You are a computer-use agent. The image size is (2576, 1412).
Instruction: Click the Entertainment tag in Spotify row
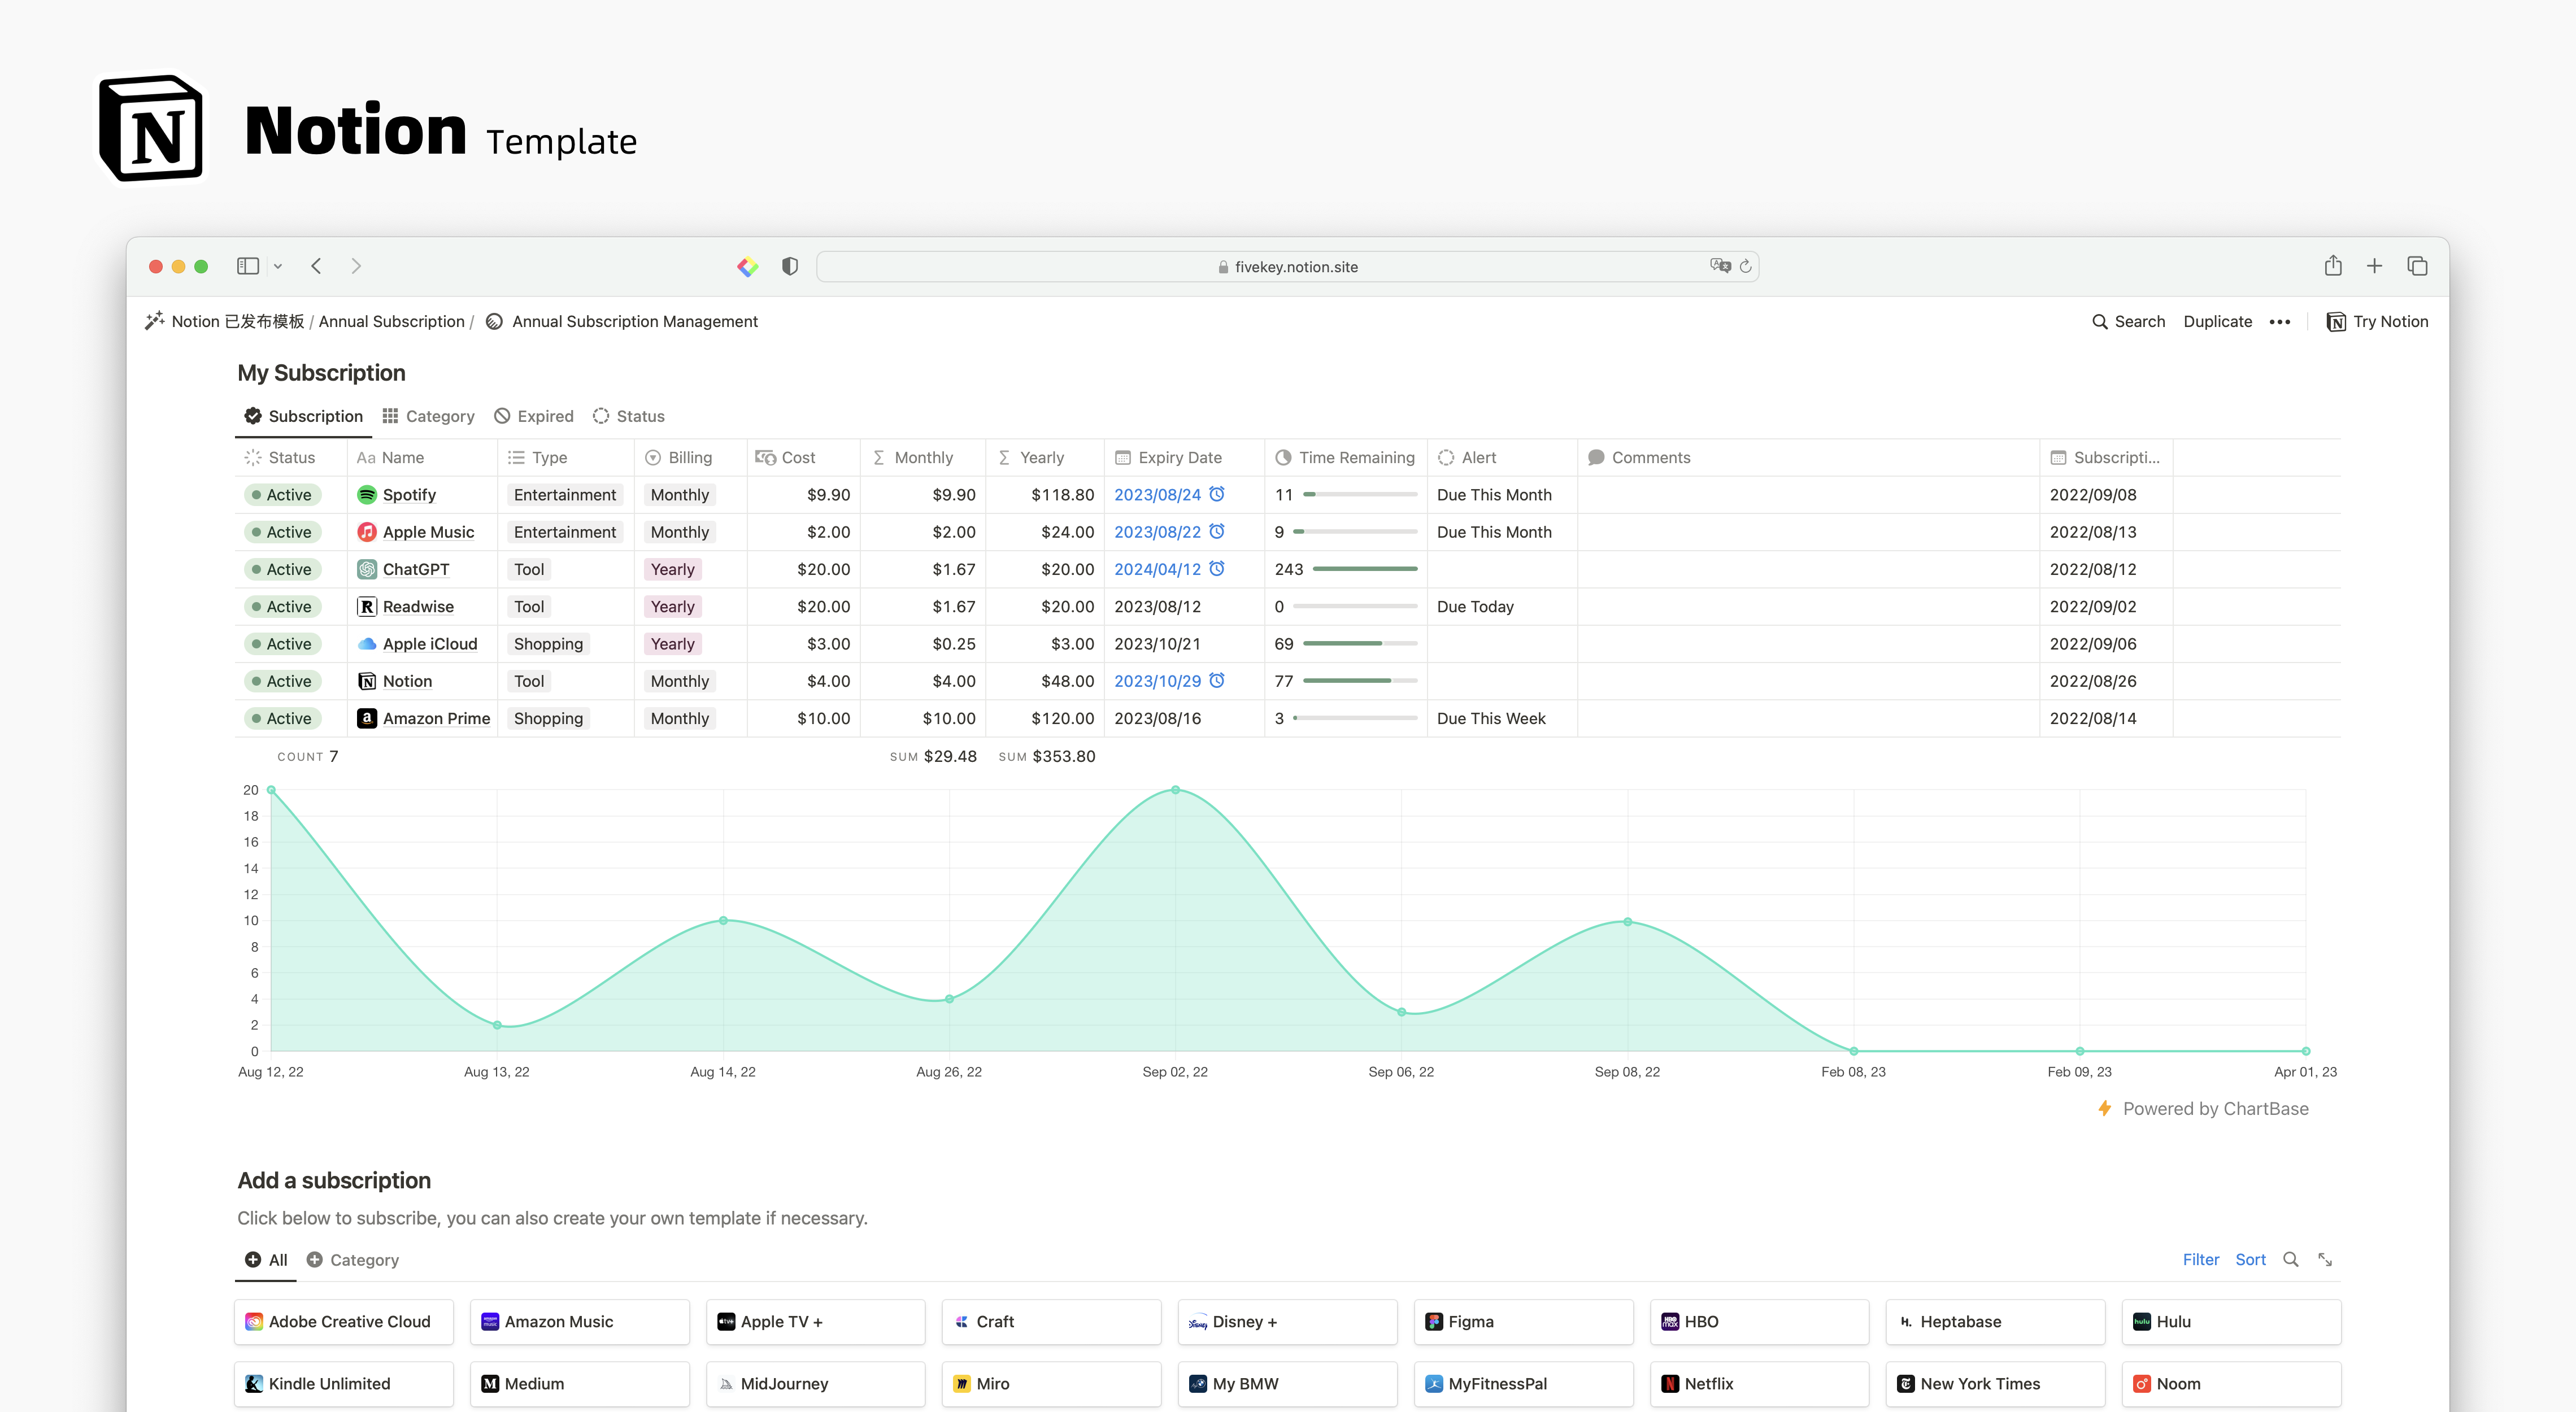(x=565, y=494)
